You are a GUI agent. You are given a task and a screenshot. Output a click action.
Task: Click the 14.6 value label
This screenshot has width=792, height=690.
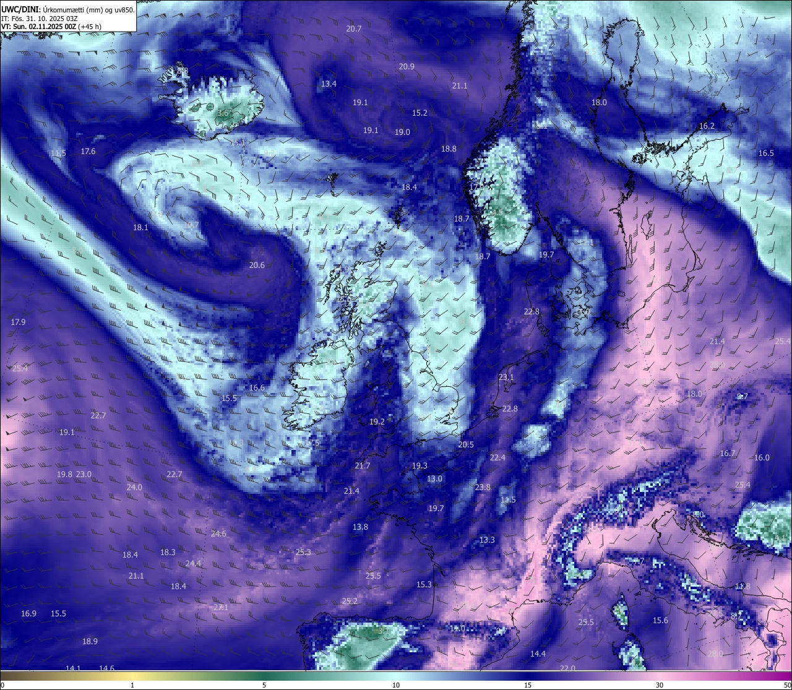pyautogui.click(x=106, y=668)
